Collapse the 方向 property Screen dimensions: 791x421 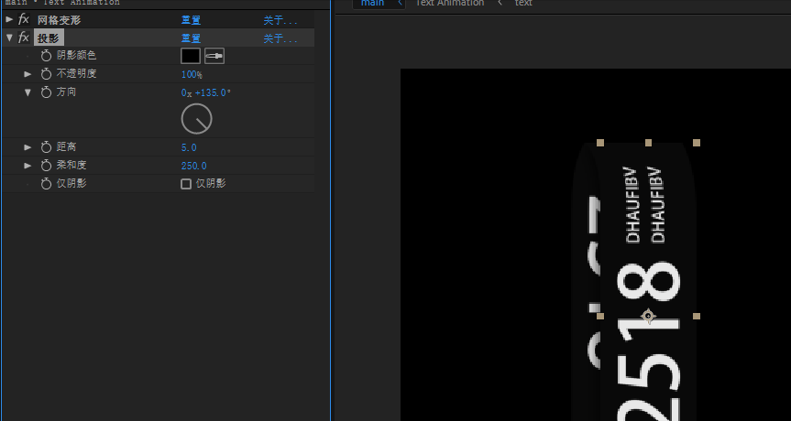tap(27, 92)
